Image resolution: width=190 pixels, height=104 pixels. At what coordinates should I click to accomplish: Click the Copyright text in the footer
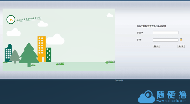(119, 80)
